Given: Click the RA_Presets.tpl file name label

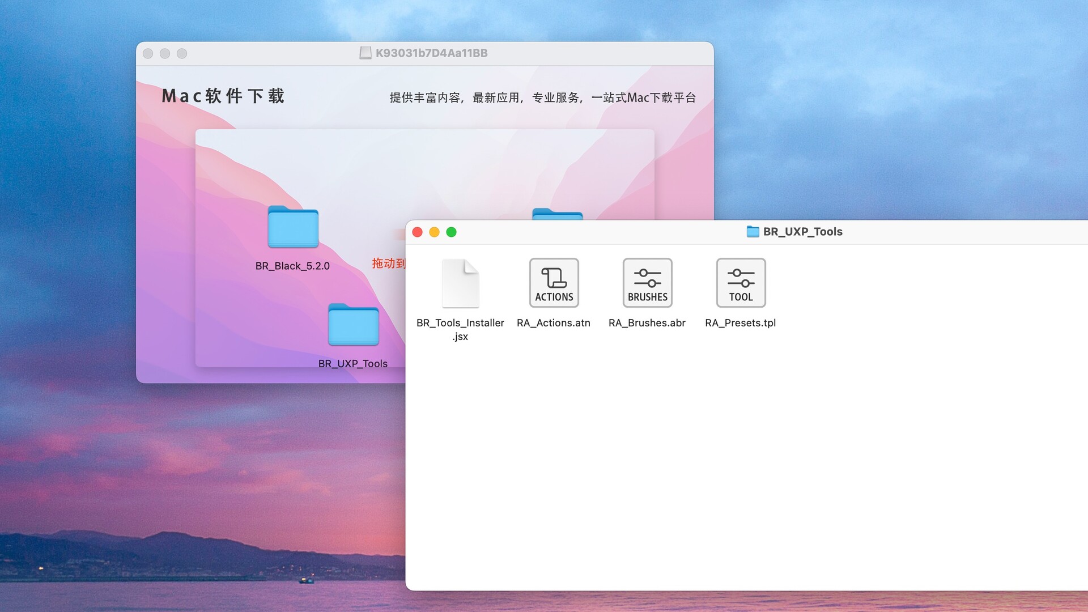Looking at the screenshot, I should [x=740, y=323].
